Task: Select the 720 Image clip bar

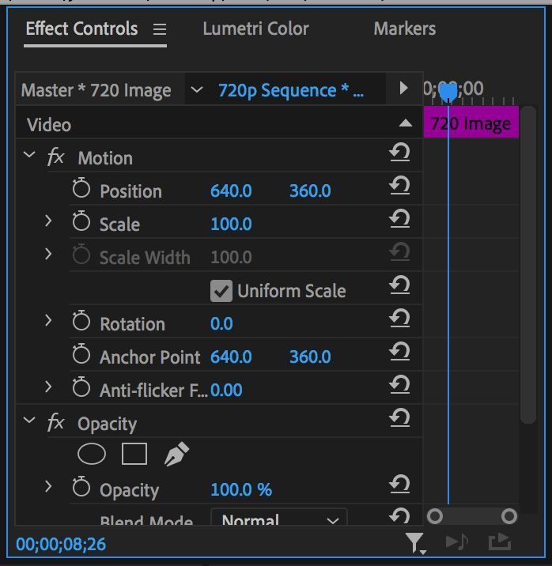Action: [471, 122]
